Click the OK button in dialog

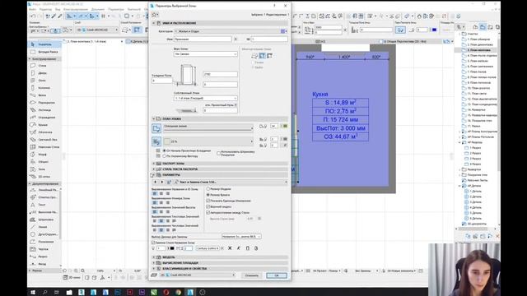click(x=277, y=275)
